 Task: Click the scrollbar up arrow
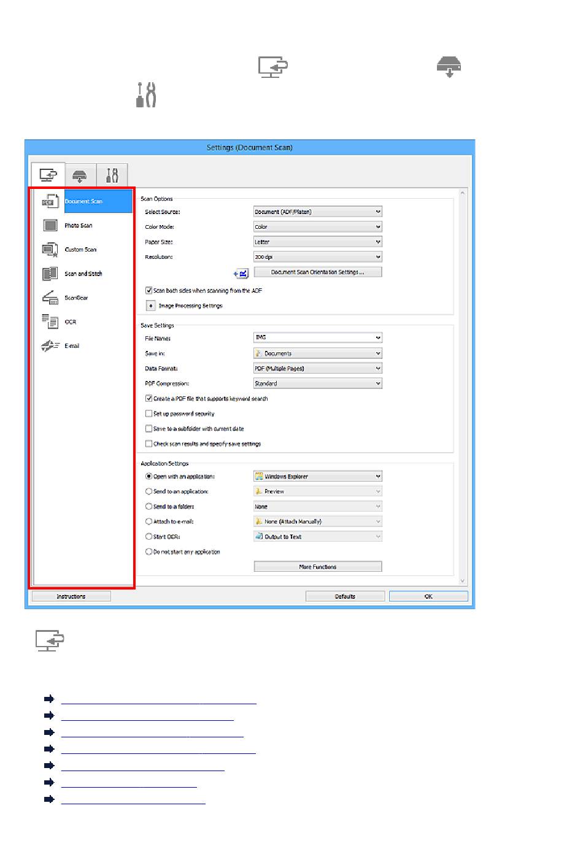pos(463,193)
